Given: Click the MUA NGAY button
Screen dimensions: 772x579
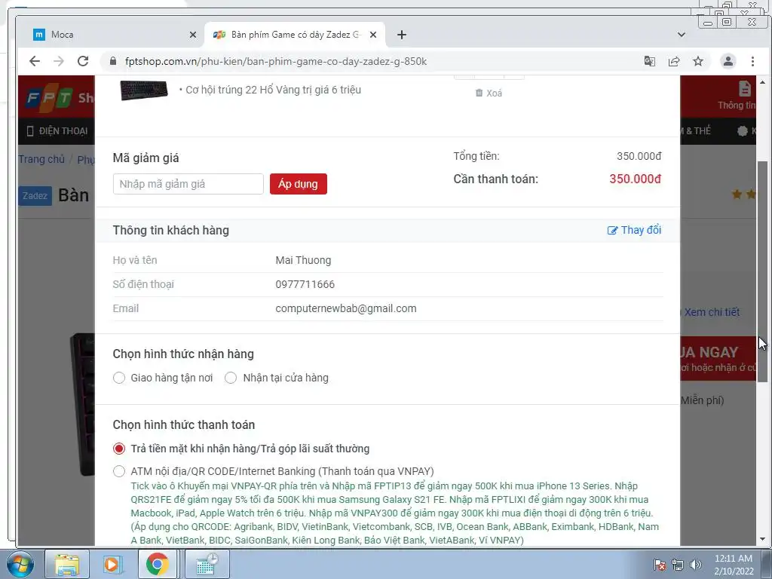Looking at the screenshot, I should pyautogui.click(x=718, y=358).
